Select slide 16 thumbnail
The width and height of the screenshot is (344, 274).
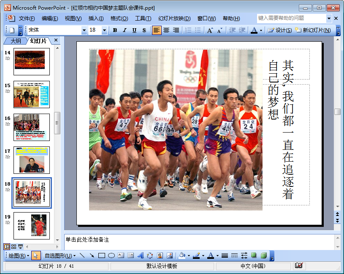pos(32,128)
